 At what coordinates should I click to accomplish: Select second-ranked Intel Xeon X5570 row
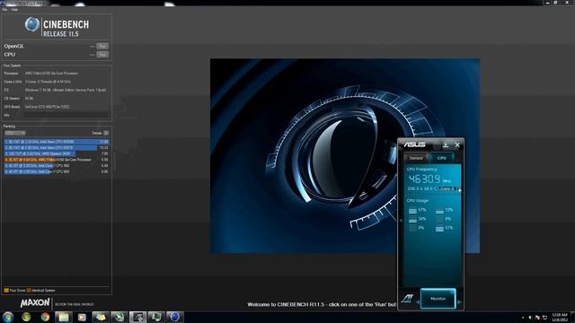[57, 147]
